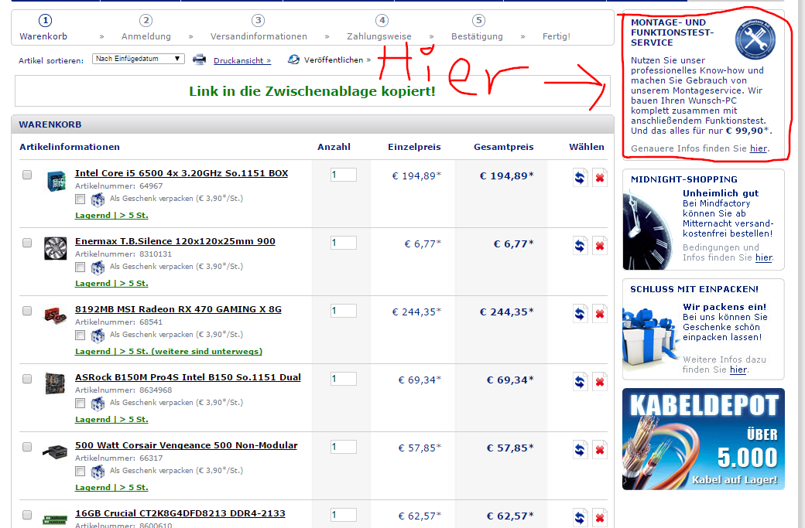This screenshot has height=528, width=805.
Task: Open the Crucial RAM product thumbnail
Action: point(55,519)
